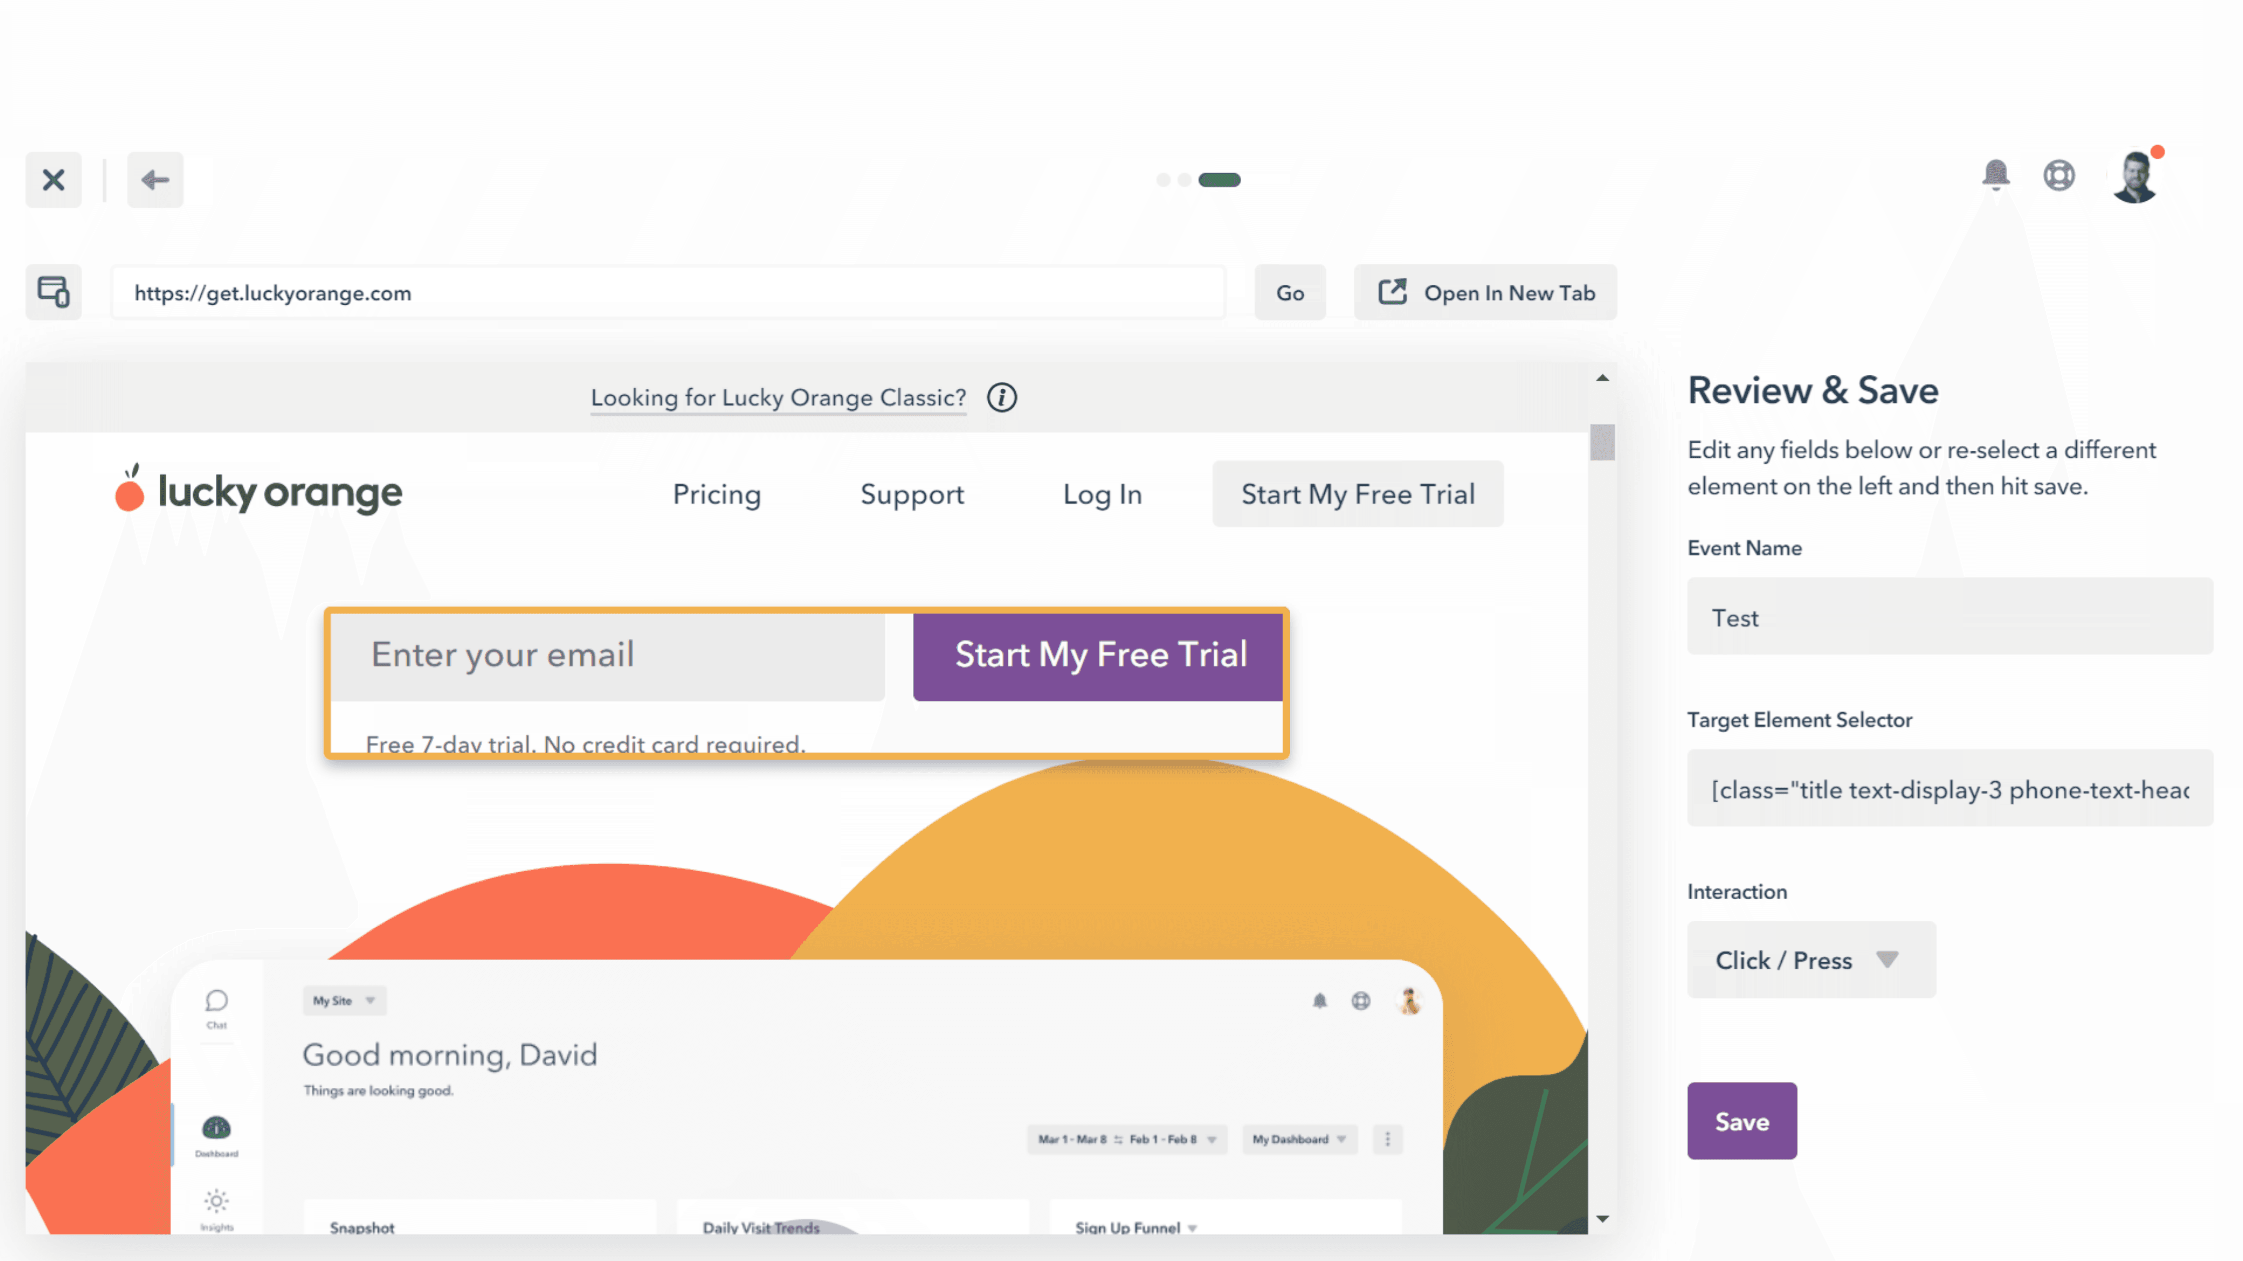Click the Save button

click(1741, 1121)
